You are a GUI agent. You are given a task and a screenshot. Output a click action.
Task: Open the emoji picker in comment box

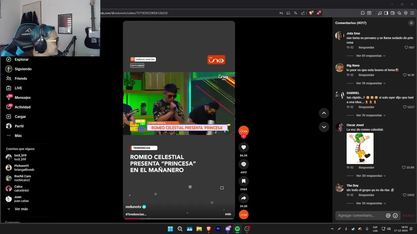tap(395, 215)
